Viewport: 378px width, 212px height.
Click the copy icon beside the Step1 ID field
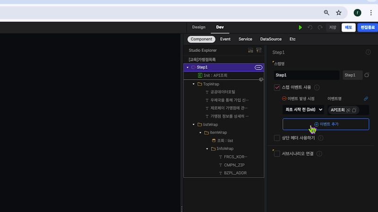pyautogui.click(x=367, y=75)
